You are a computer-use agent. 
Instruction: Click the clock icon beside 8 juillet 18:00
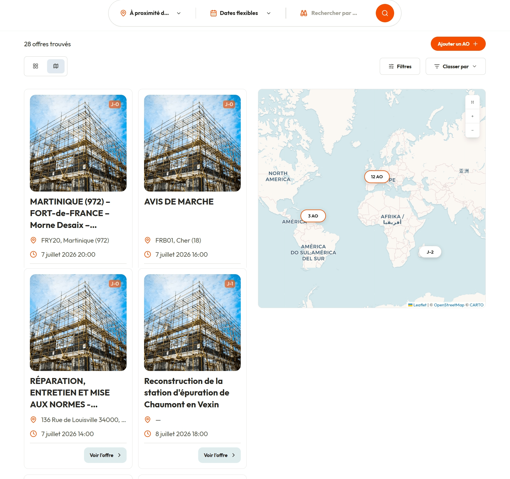(147, 434)
